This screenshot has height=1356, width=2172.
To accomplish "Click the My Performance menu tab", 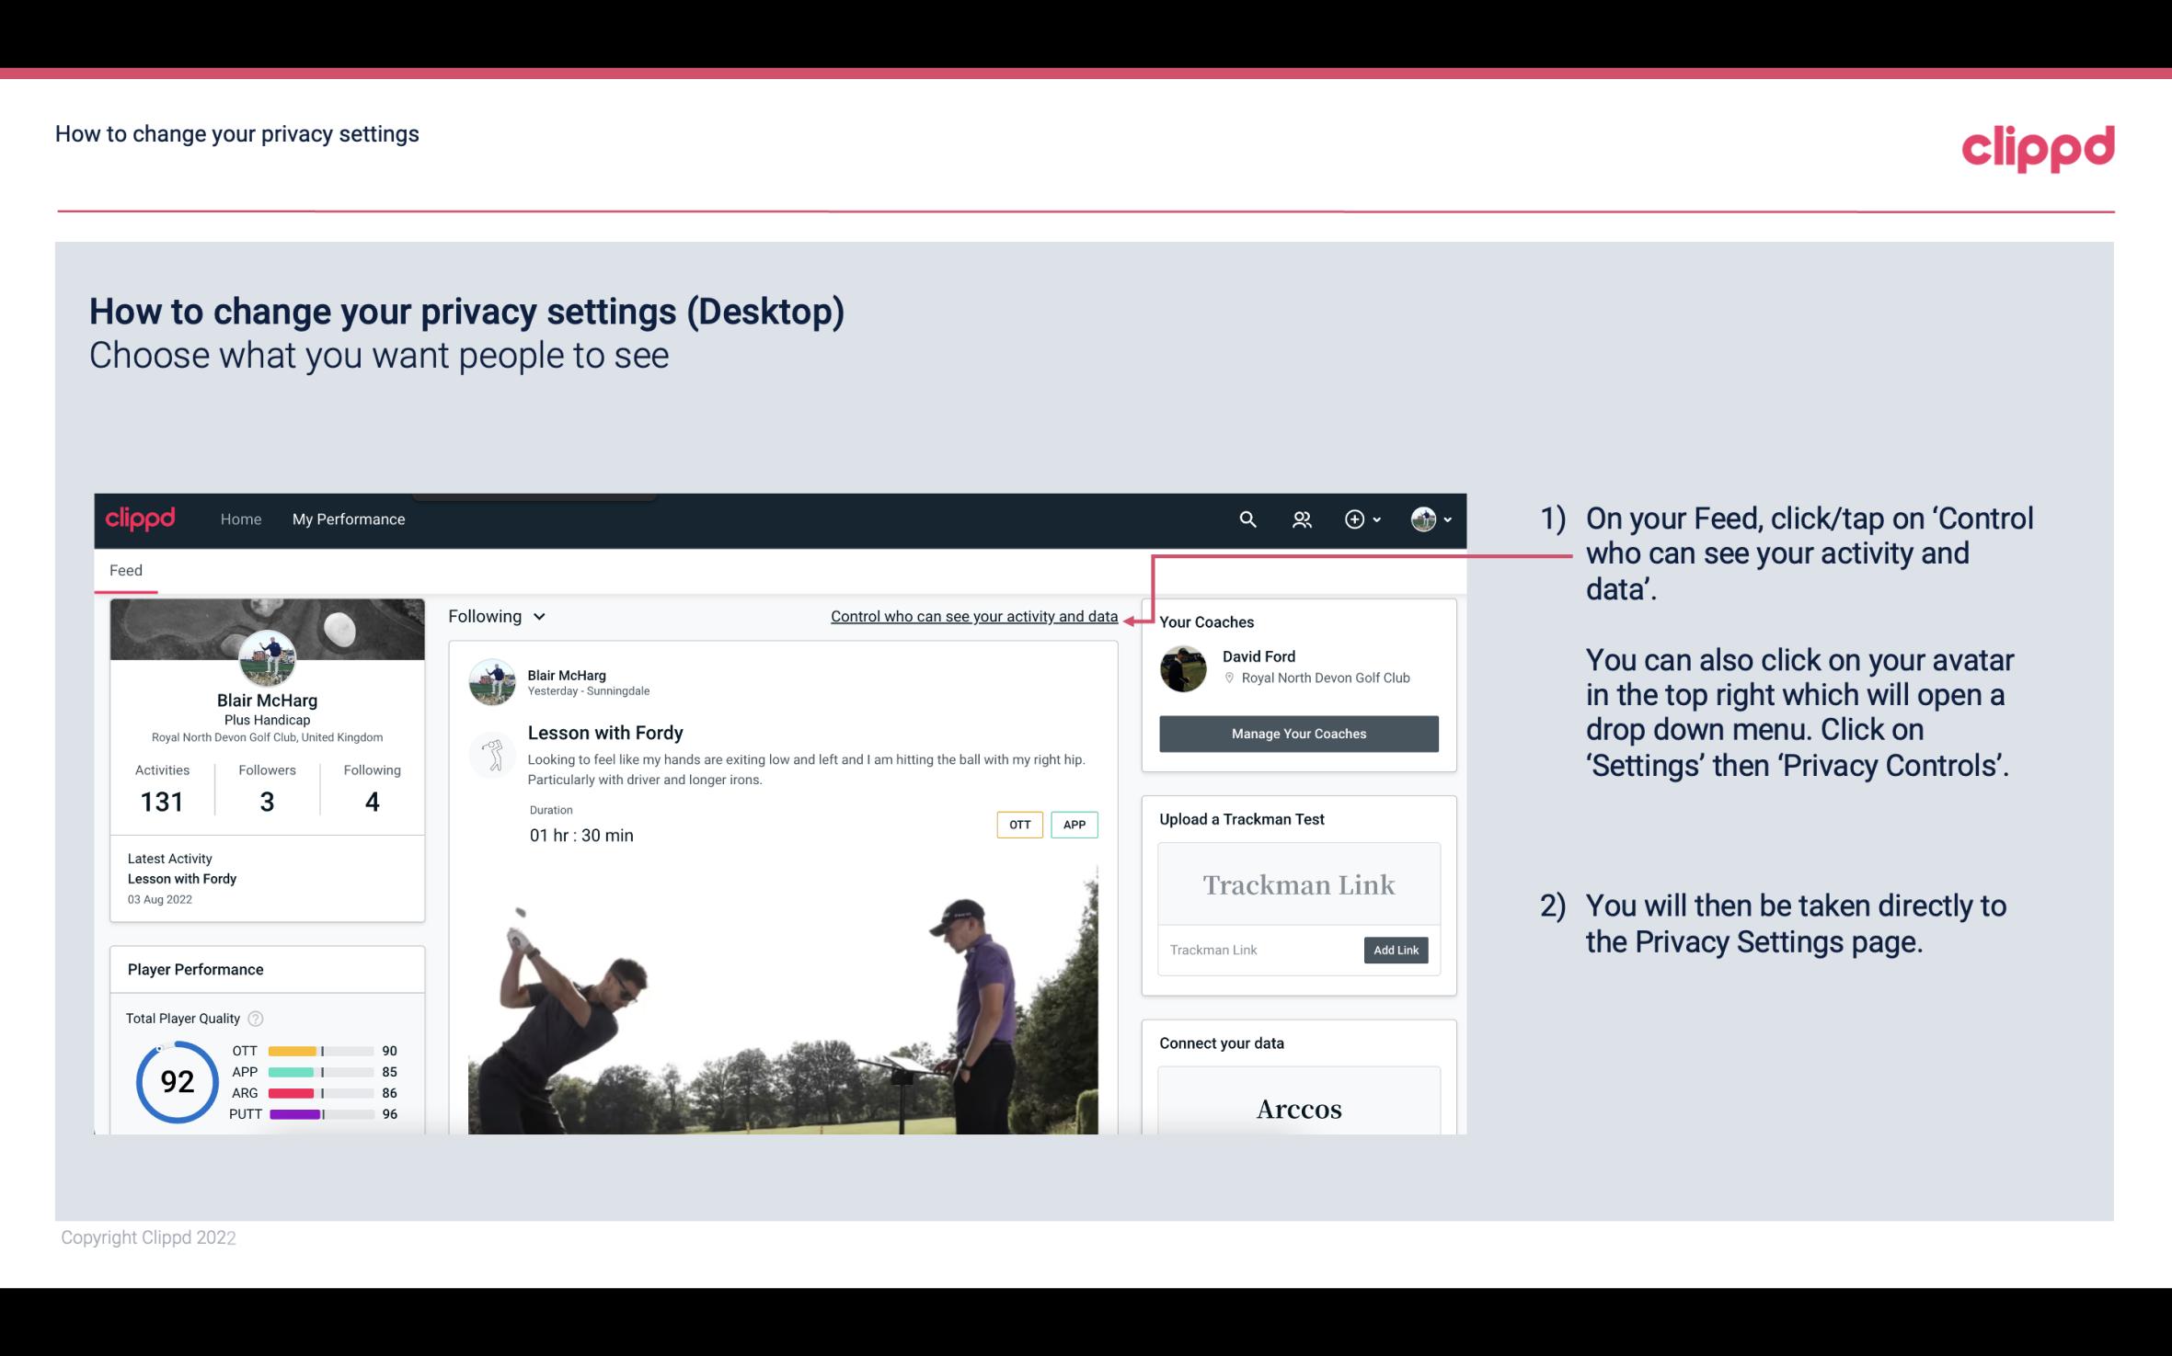I will 347,517.
